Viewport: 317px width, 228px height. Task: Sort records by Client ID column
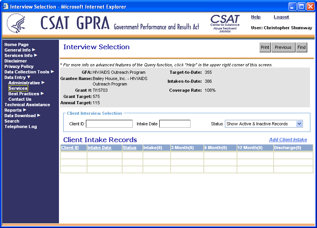(70, 148)
